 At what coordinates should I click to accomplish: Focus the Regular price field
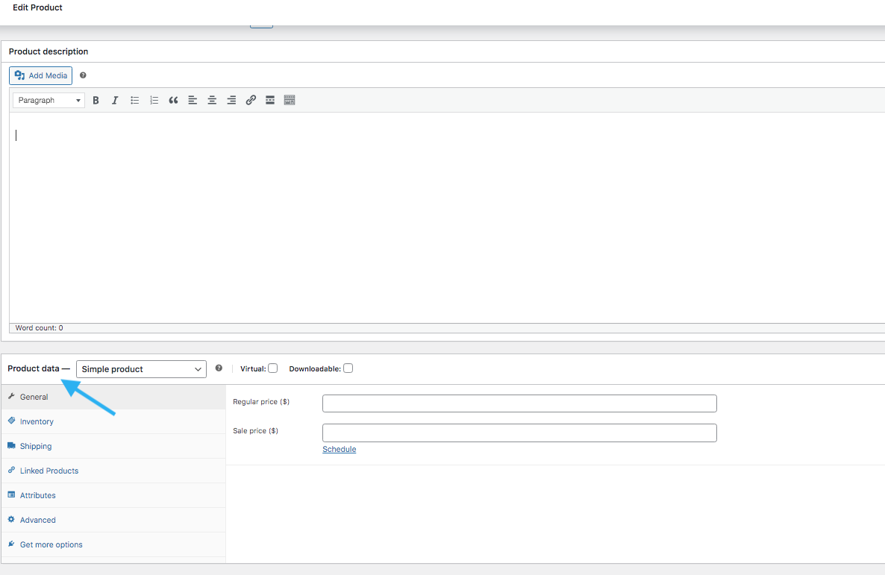pos(519,403)
